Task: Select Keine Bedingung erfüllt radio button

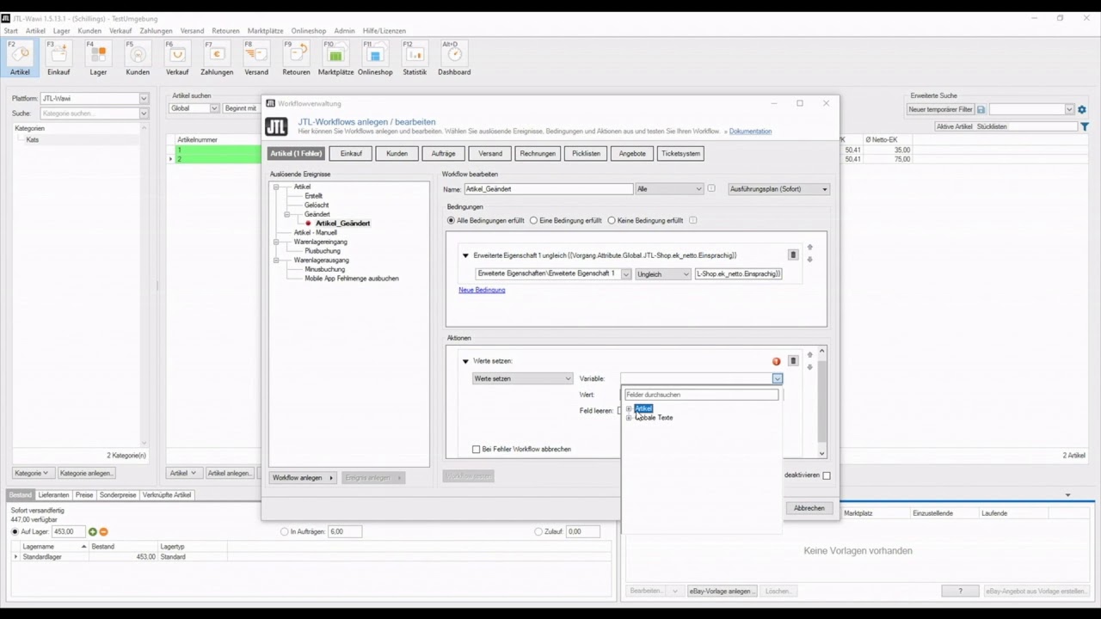Action: 612,221
